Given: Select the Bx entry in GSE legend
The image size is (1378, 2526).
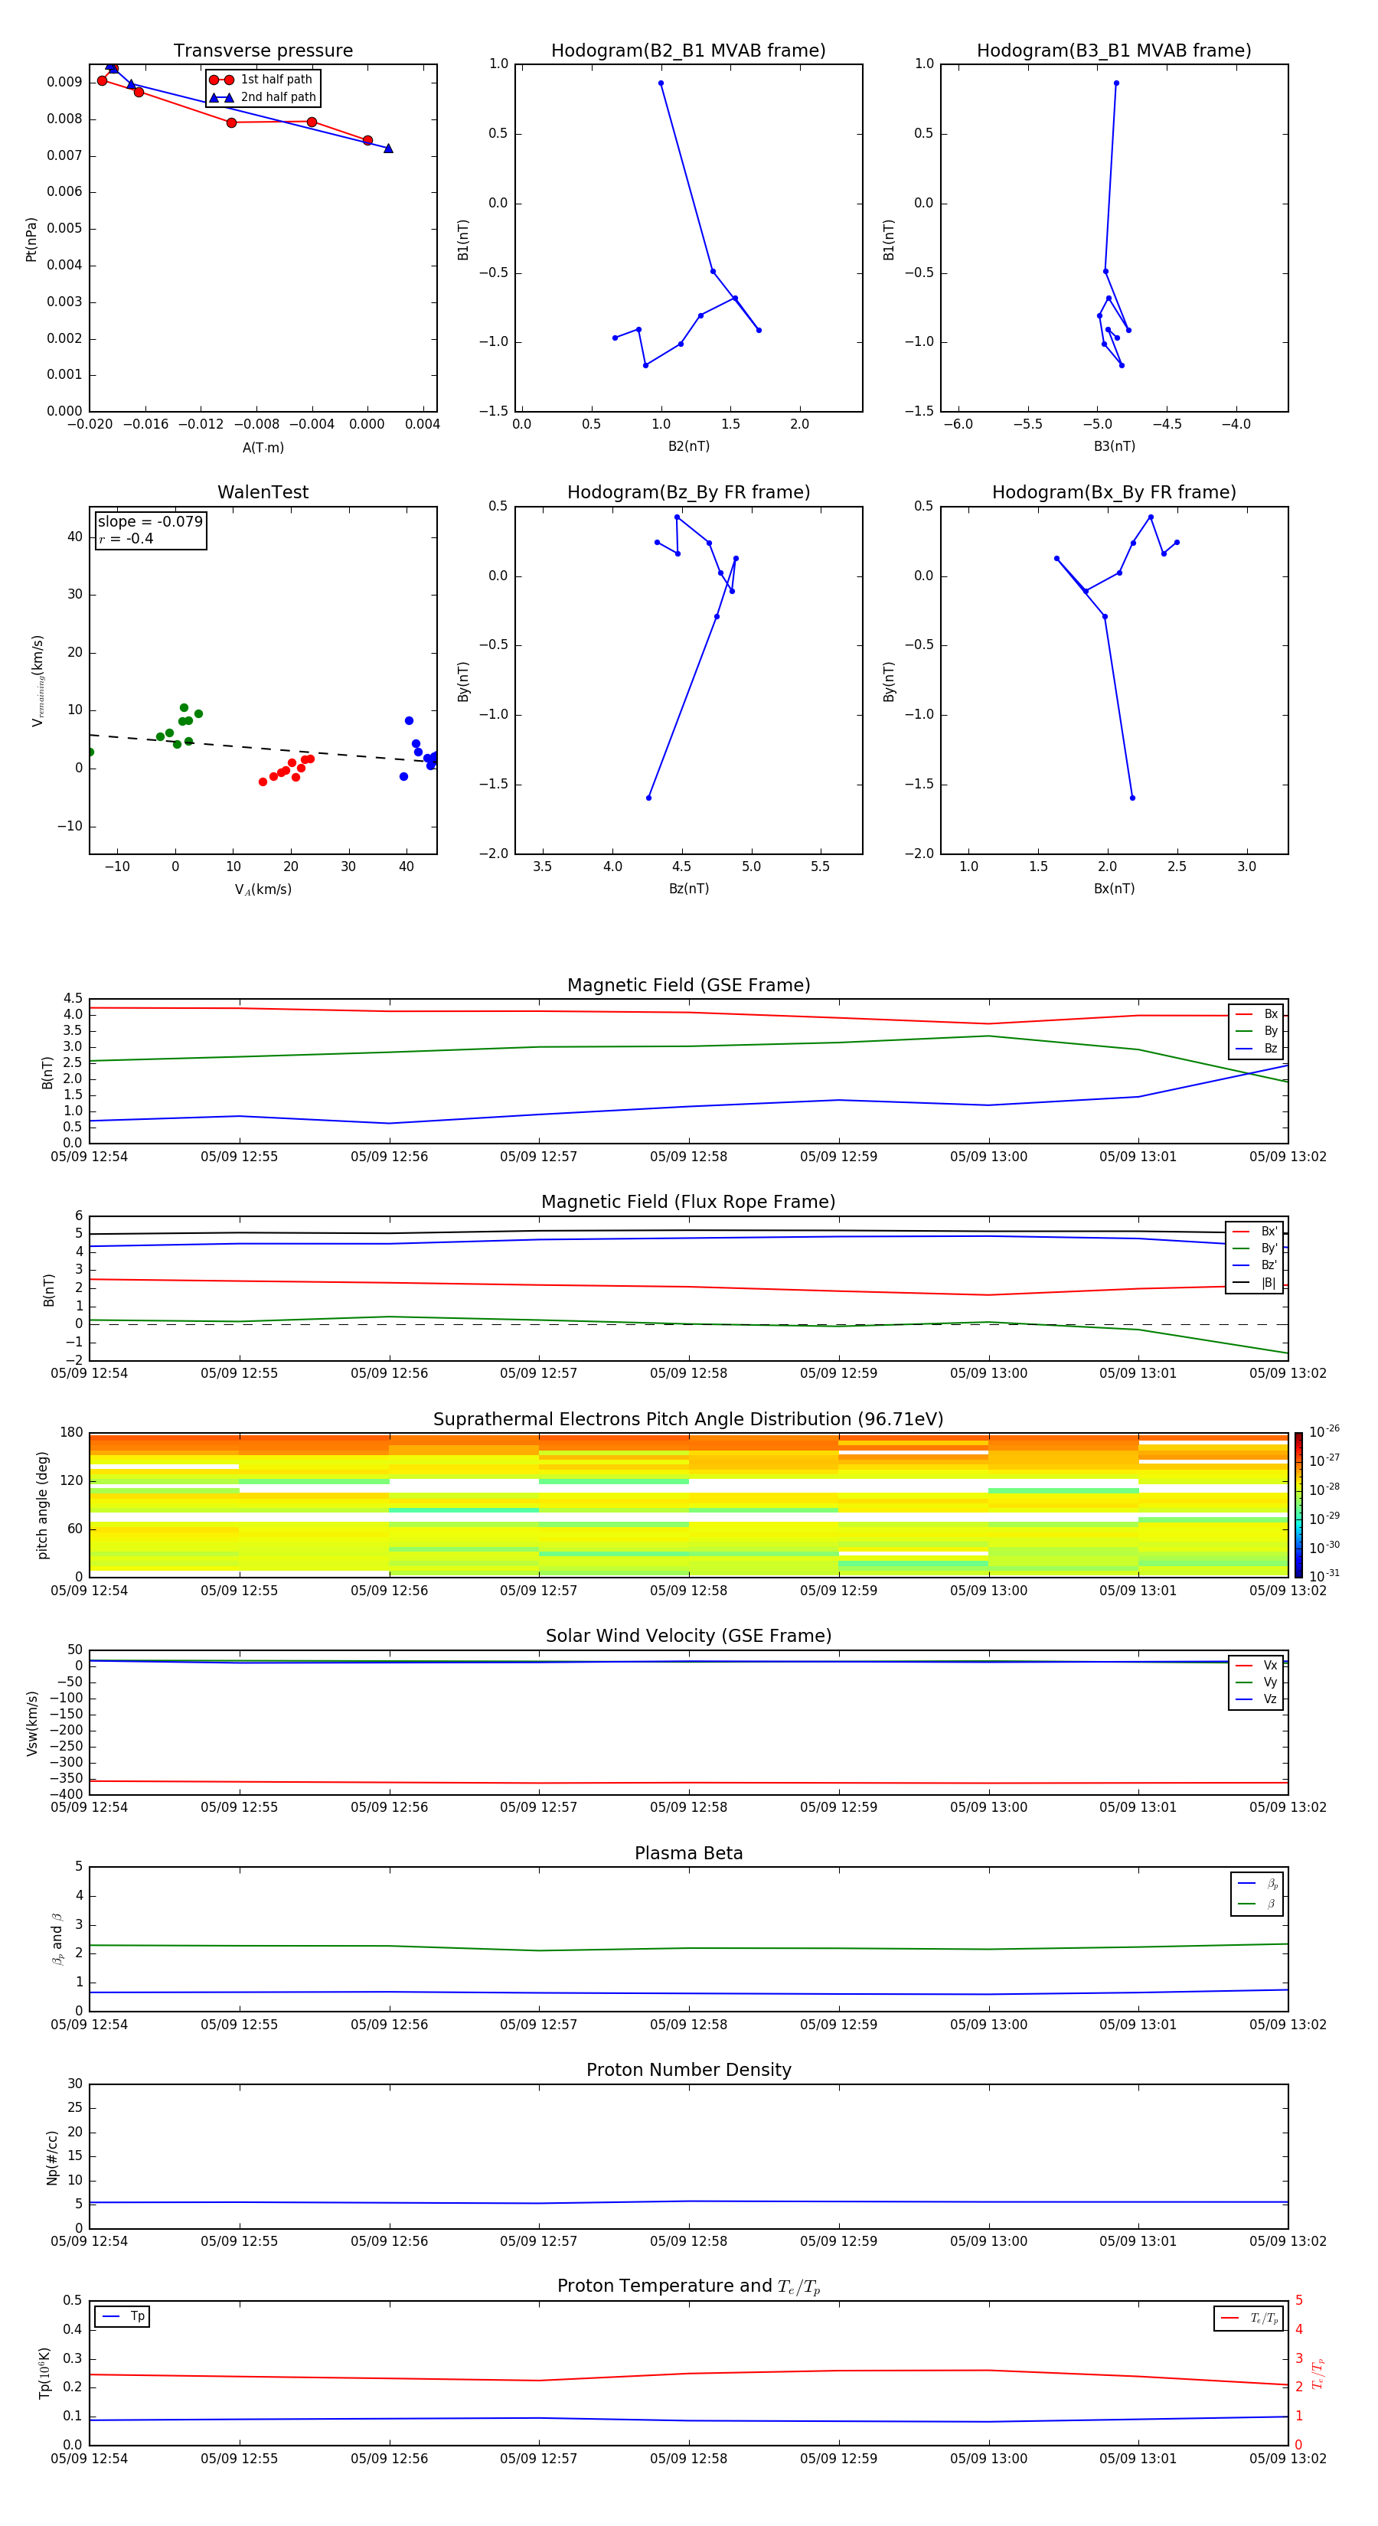Looking at the screenshot, I should point(1256,1015).
